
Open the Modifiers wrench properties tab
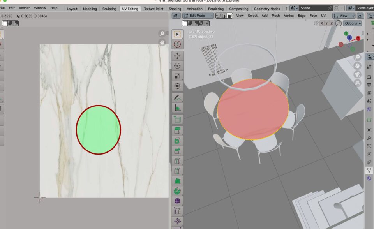369,138
